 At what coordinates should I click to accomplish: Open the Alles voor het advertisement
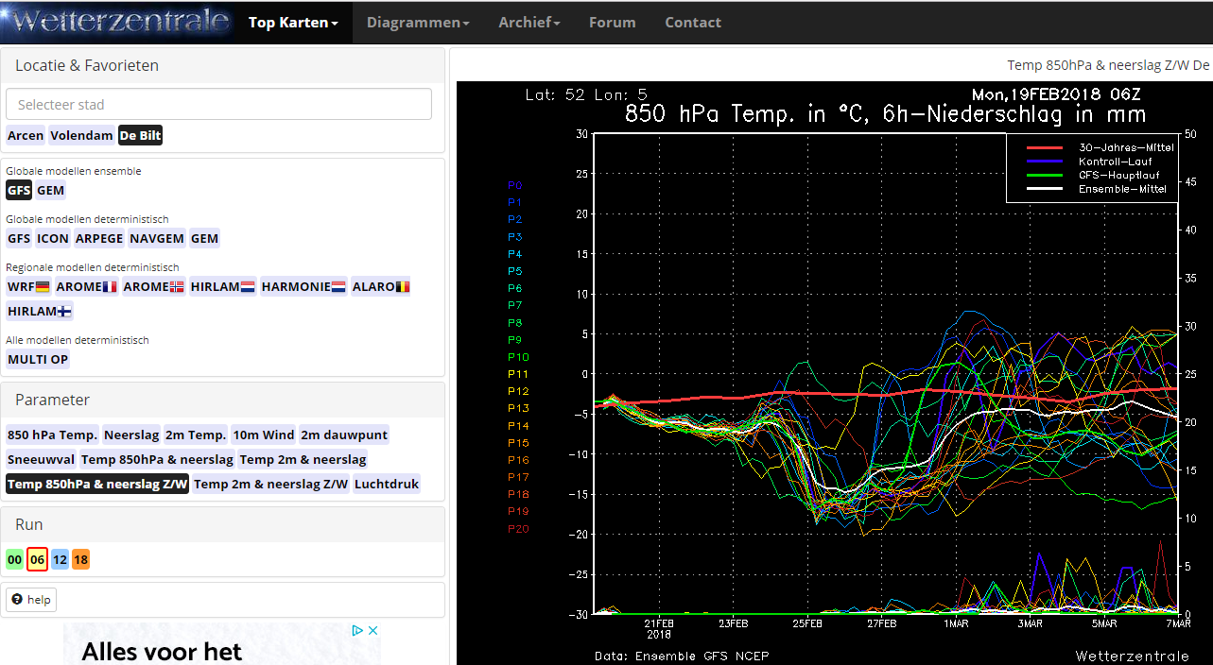(222, 643)
